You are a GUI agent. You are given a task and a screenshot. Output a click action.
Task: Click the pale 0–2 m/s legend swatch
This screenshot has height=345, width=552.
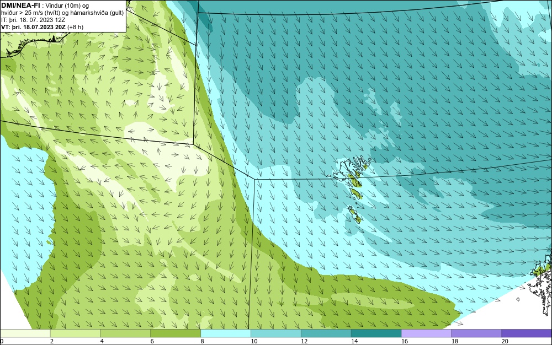25,333
